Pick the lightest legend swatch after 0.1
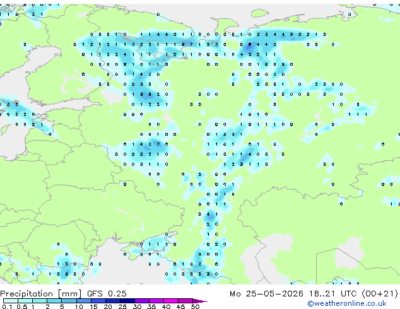The height and width of the screenshot is (309, 400). click(x=11, y=301)
